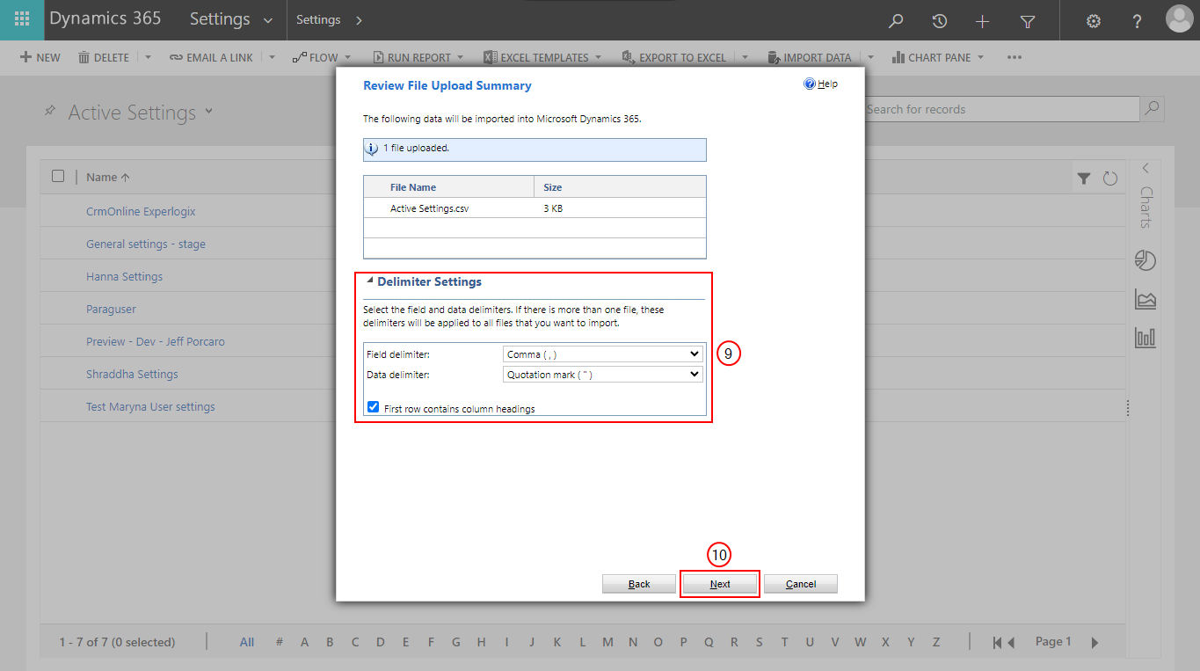Click the plus quick create icon
The width and height of the screenshot is (1200, 671).
pyautogui.click(x=983, y=21)
